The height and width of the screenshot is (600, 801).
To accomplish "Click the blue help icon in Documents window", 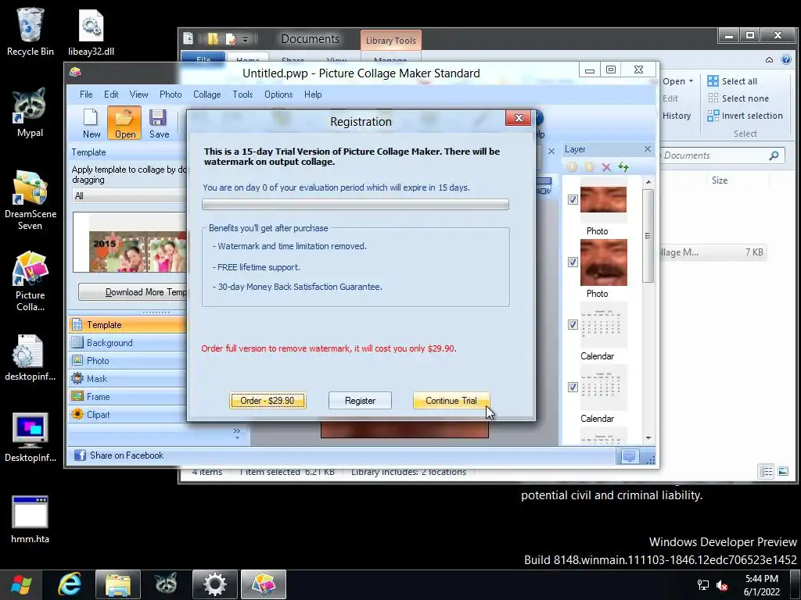I will point(786,59).
